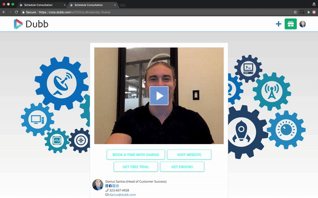Viewport: 318px width, 198px height.
Task: Close the first Schedule Consultation tab
Action: click(65, 5)
